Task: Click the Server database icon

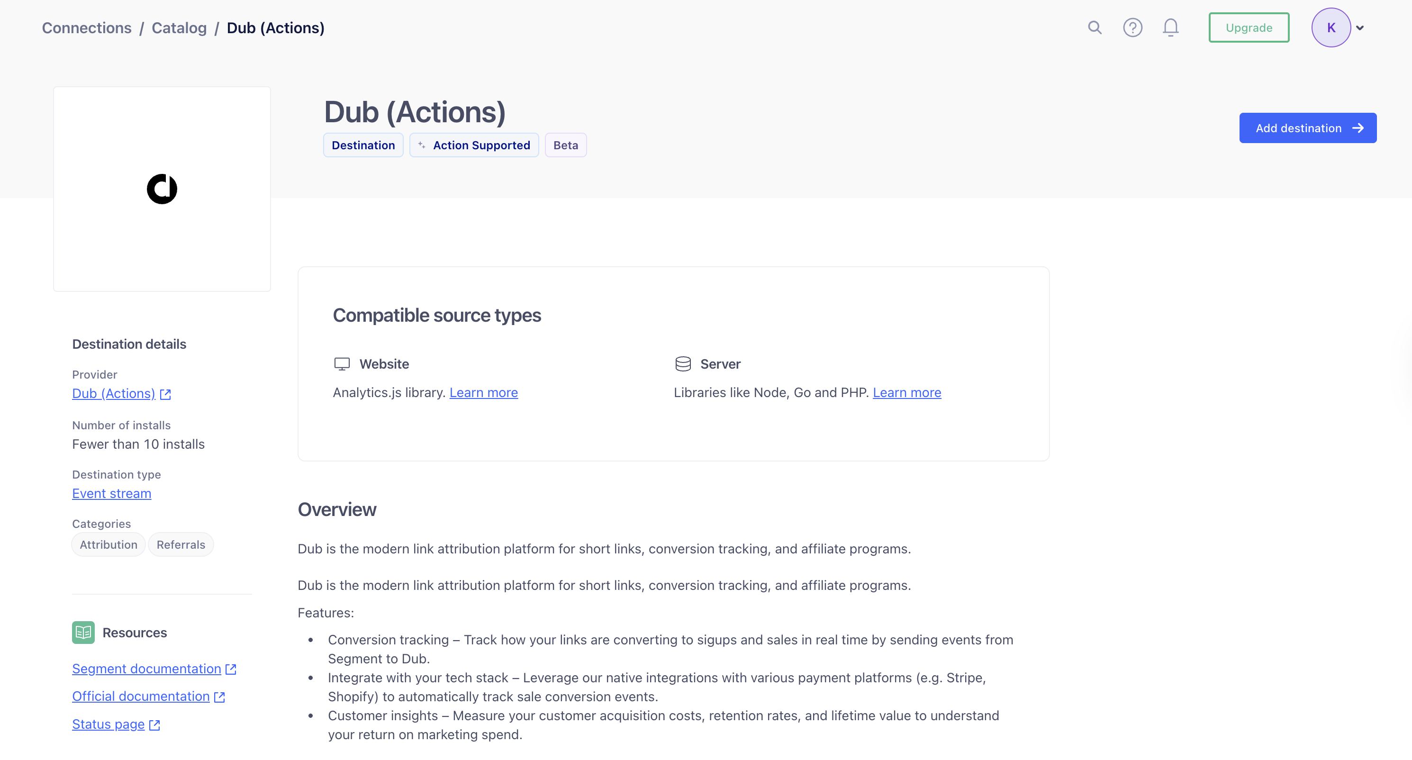Action: tap(683, 364)
